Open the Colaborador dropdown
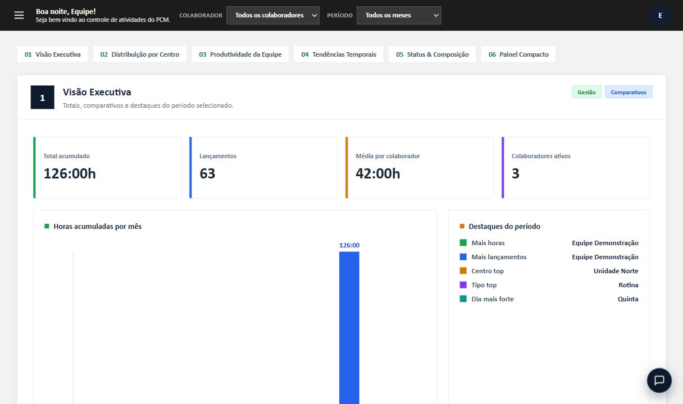The height and width of the screenshot is (404, 683). (273, 15)
